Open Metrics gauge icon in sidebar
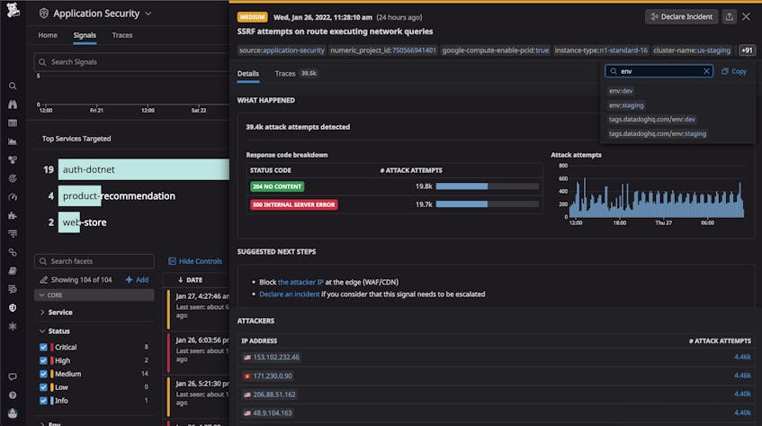Viewport: 762px width, 426px height. [13, 197]
